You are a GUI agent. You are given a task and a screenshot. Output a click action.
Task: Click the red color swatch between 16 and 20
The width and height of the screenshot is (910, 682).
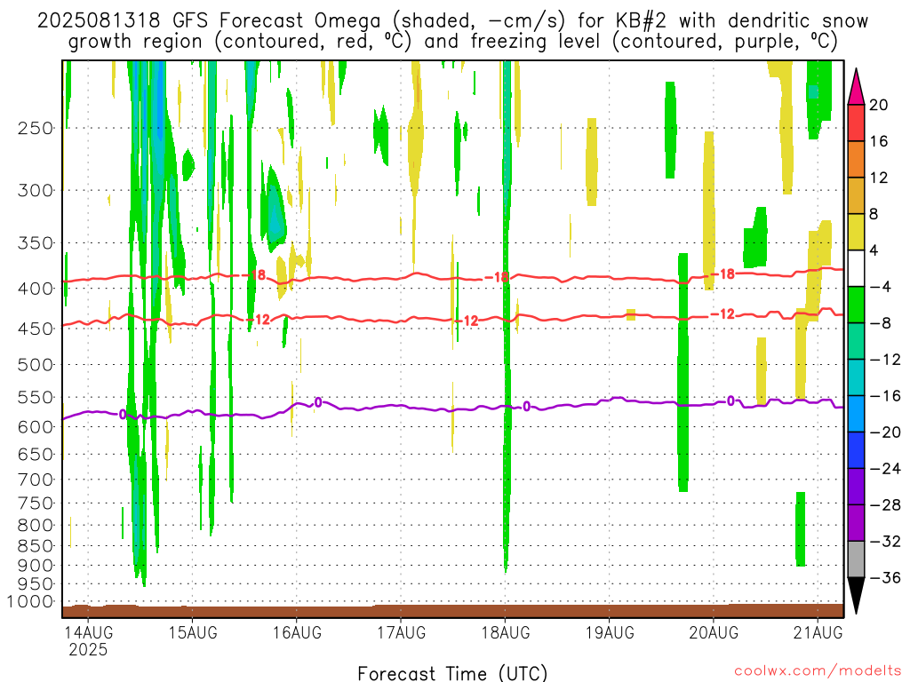(x=856, y=123)
